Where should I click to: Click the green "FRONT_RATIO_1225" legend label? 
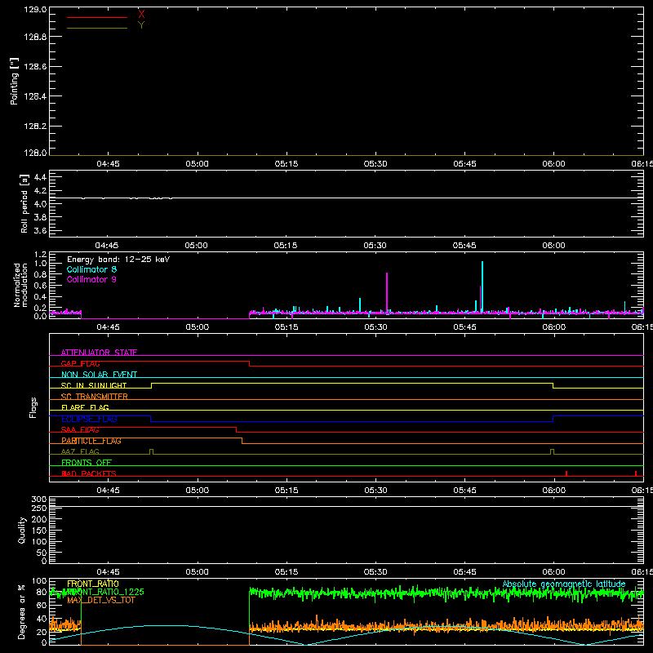pos(106,592)
